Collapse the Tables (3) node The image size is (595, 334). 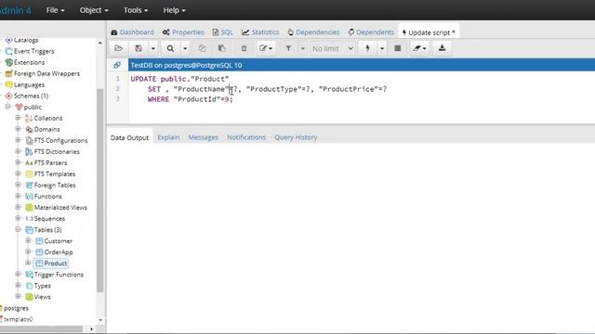click(x=18, y=229)
